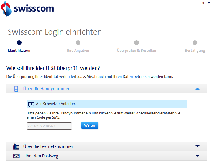212x163 pixels.
Task: Click the info speech bubble icon
Action: [x=31, y=104]
